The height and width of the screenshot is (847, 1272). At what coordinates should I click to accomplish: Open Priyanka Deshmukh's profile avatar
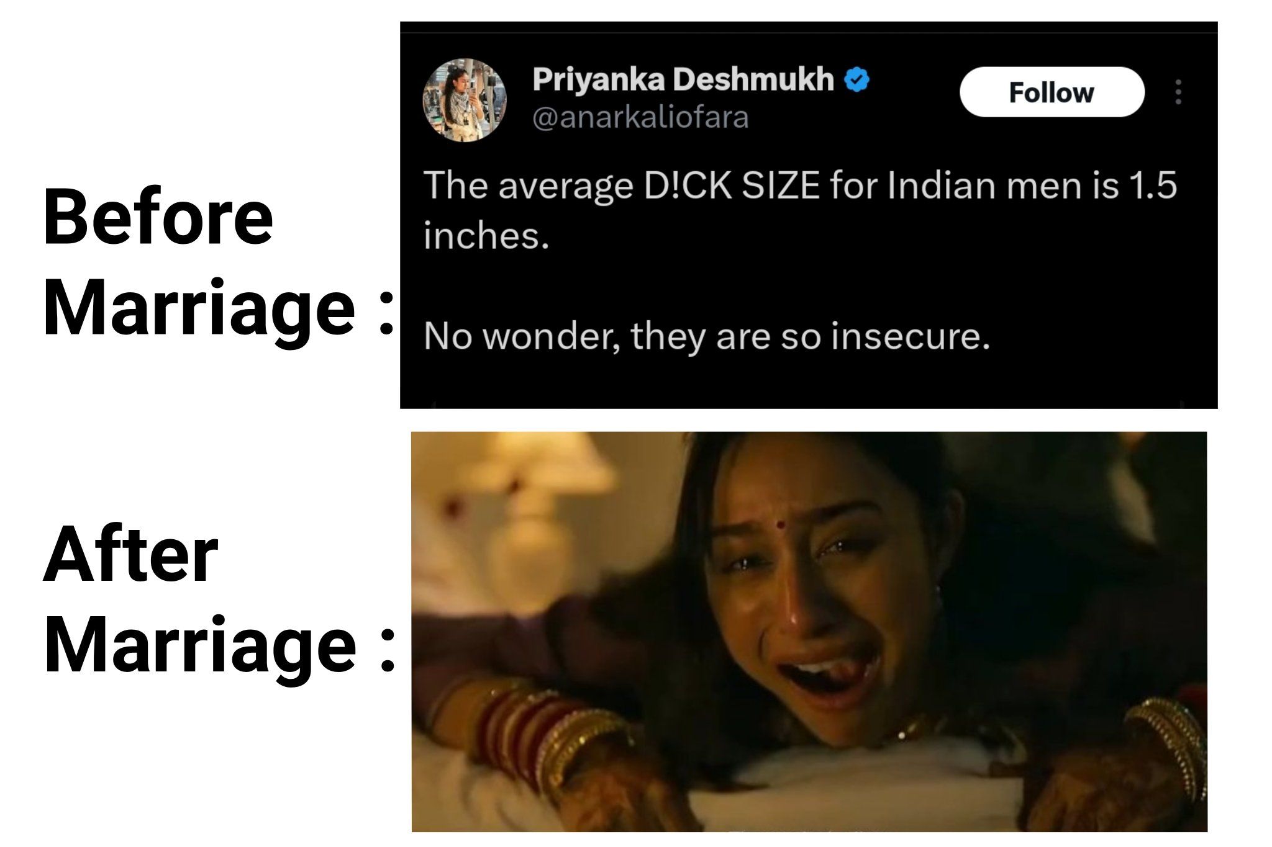click(x=464, y=100)
